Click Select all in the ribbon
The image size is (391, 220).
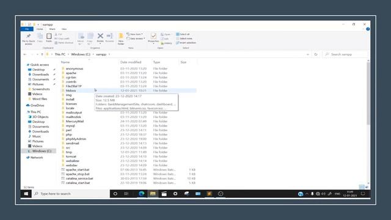tap(183, 34)
